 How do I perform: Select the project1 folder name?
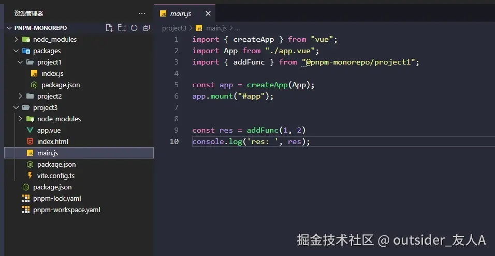[x=49, y=62]
